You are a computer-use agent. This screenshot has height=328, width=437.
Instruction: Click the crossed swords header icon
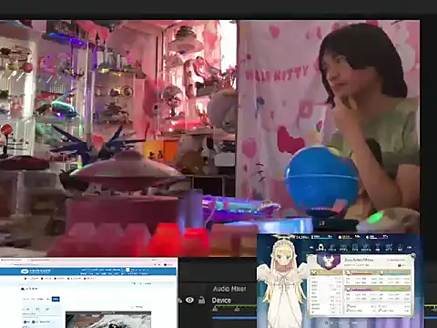[x=314, y=272]
